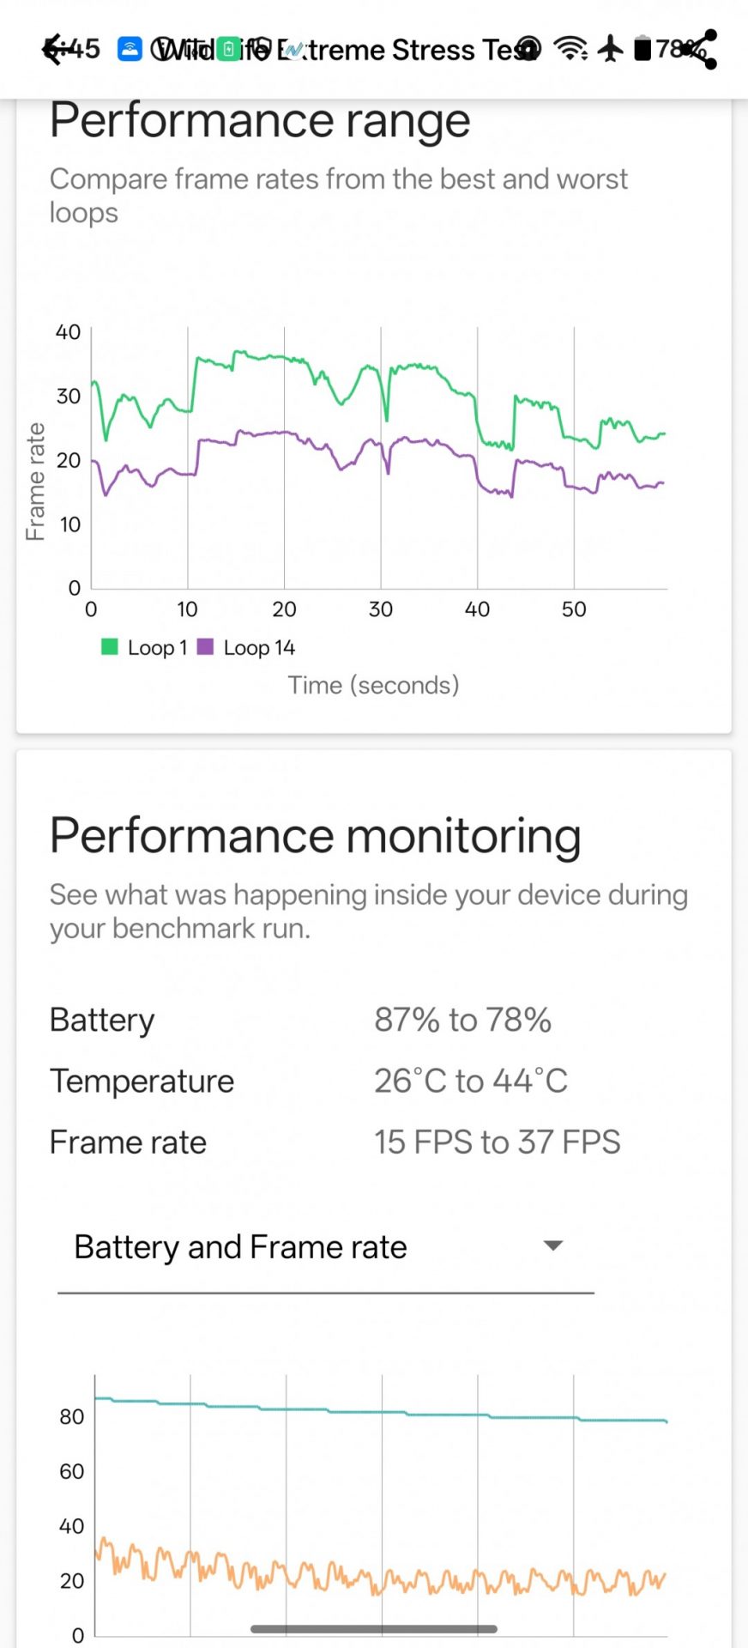
Task: Toggle the Loop 14 series label
Action: [259, 648]
